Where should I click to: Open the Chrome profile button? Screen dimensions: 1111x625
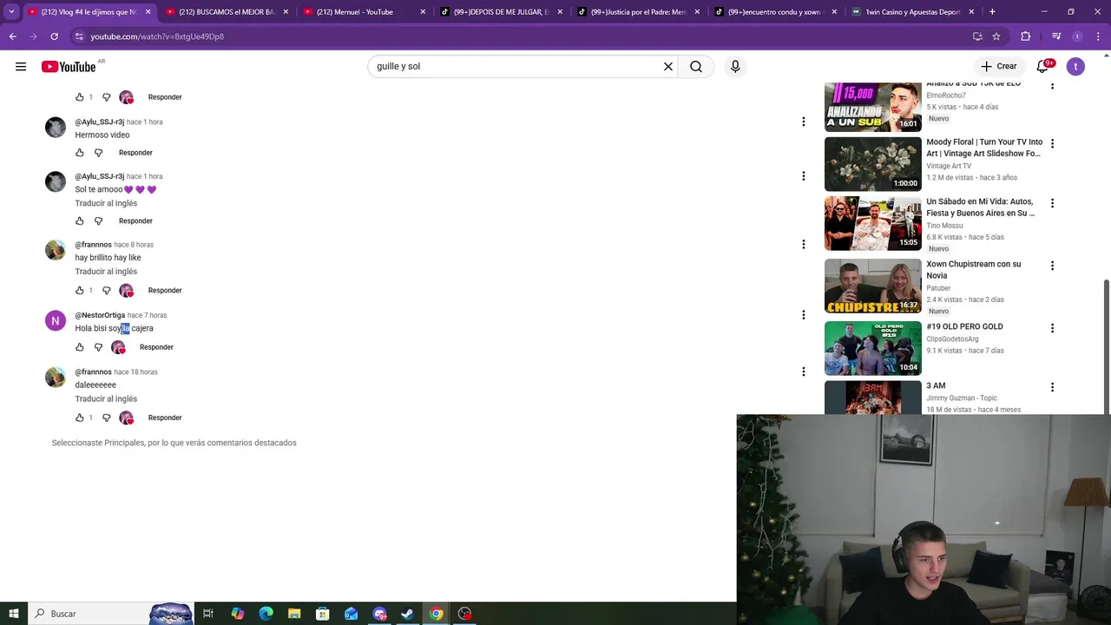tap(1077, 36)
